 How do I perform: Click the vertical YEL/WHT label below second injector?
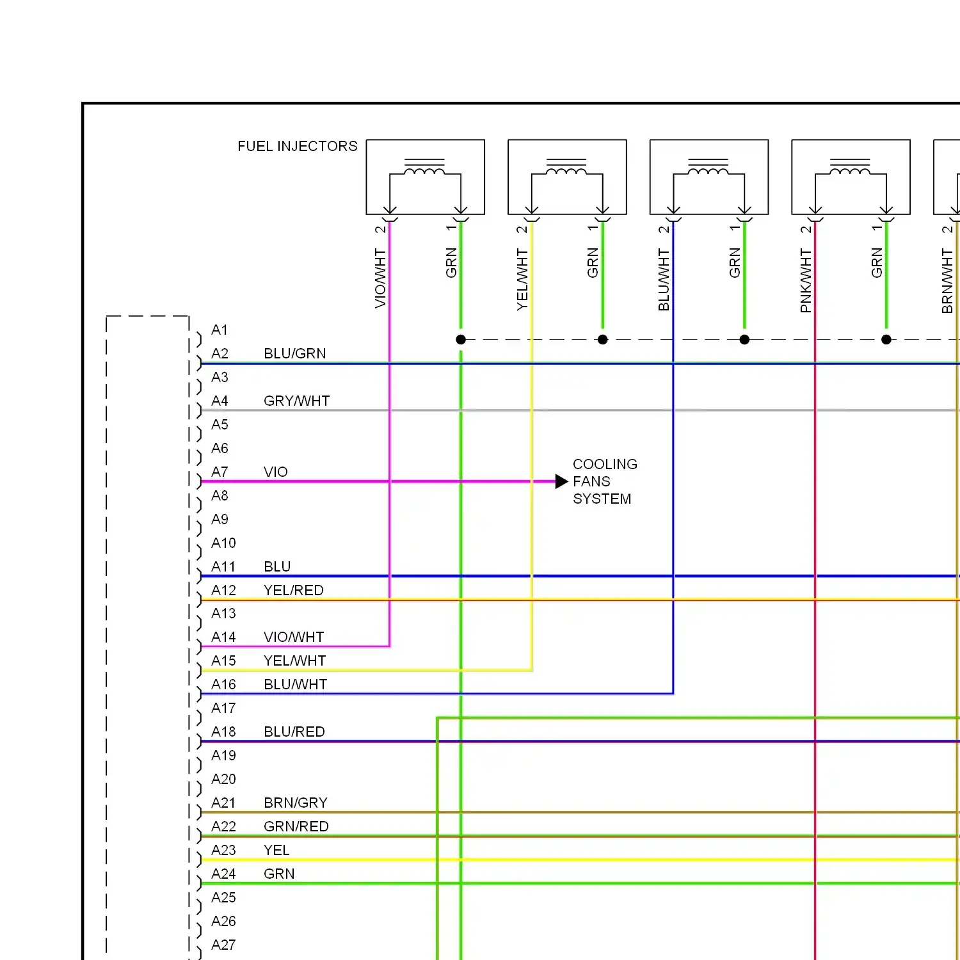522,280
